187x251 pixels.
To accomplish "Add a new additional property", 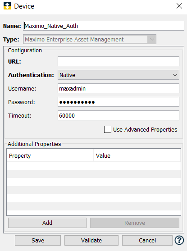I will (47, 223).
